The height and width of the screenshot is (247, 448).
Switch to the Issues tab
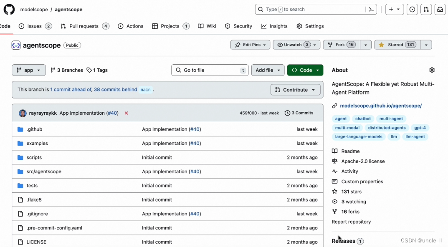pyautogui.click(x=35, y=26)
